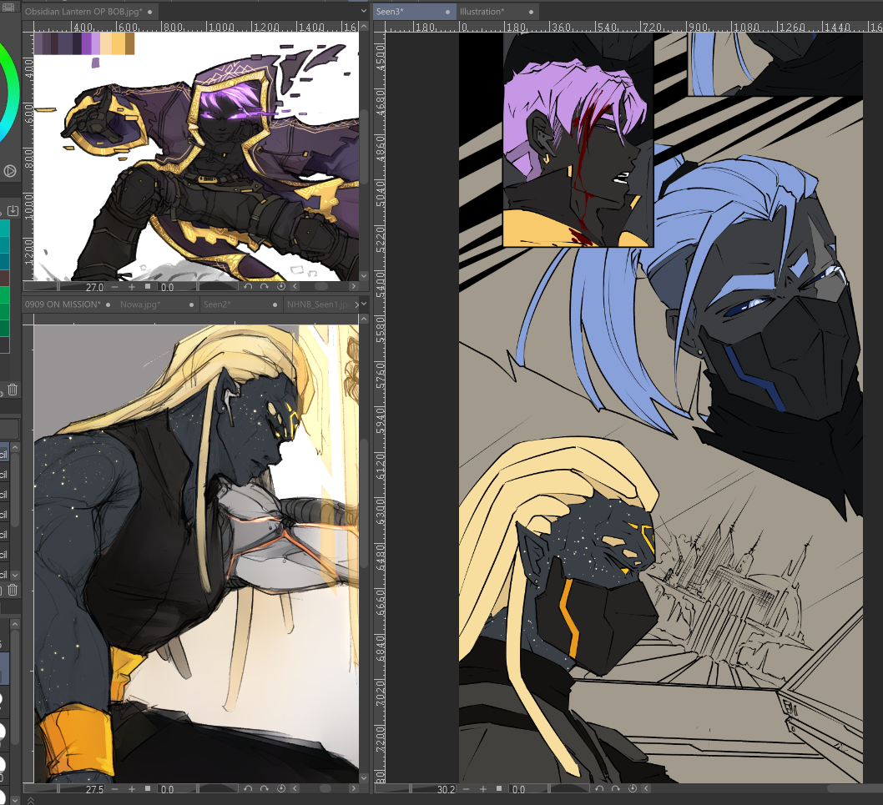Viewport: 883px width, 805px height.
Task: Close the Obsidian Lantern tab via its dot
Action: coord(149,12)
